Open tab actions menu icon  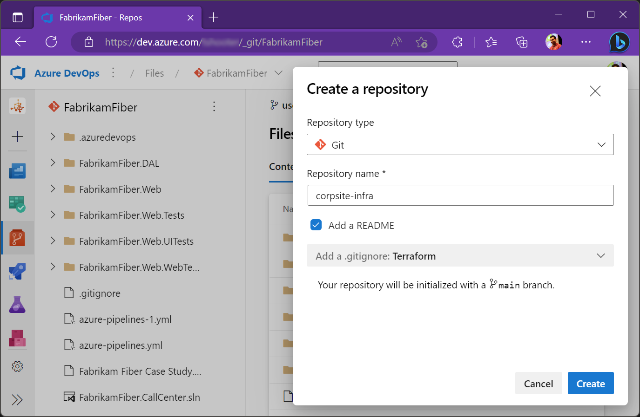coord(18,18)
